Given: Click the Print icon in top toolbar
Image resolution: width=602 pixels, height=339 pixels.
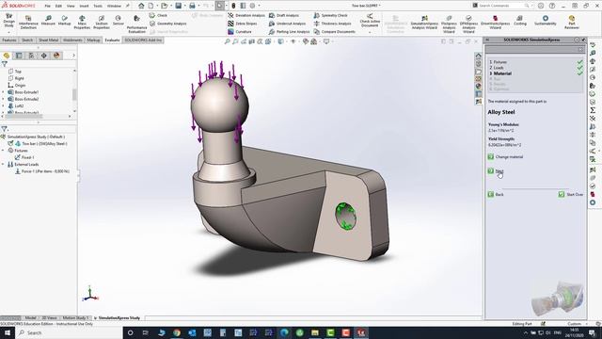Looking at the screenshot, I should click(192, 6).
